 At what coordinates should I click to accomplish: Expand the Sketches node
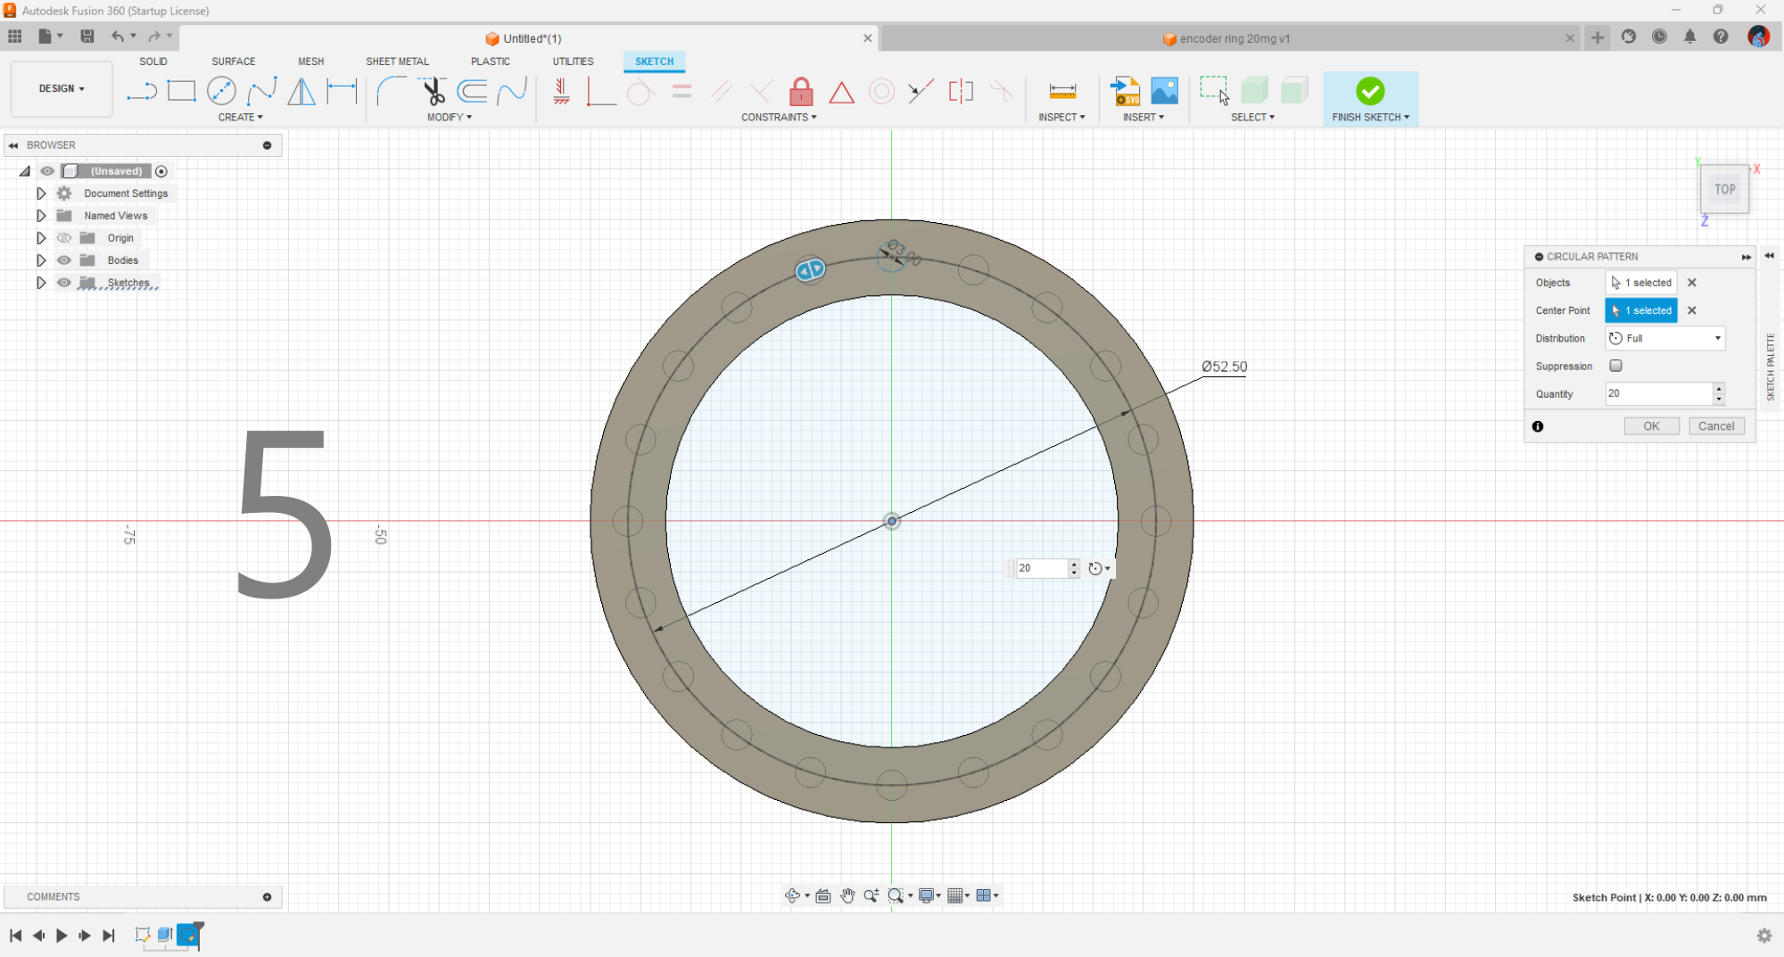(x=41, y=283)
